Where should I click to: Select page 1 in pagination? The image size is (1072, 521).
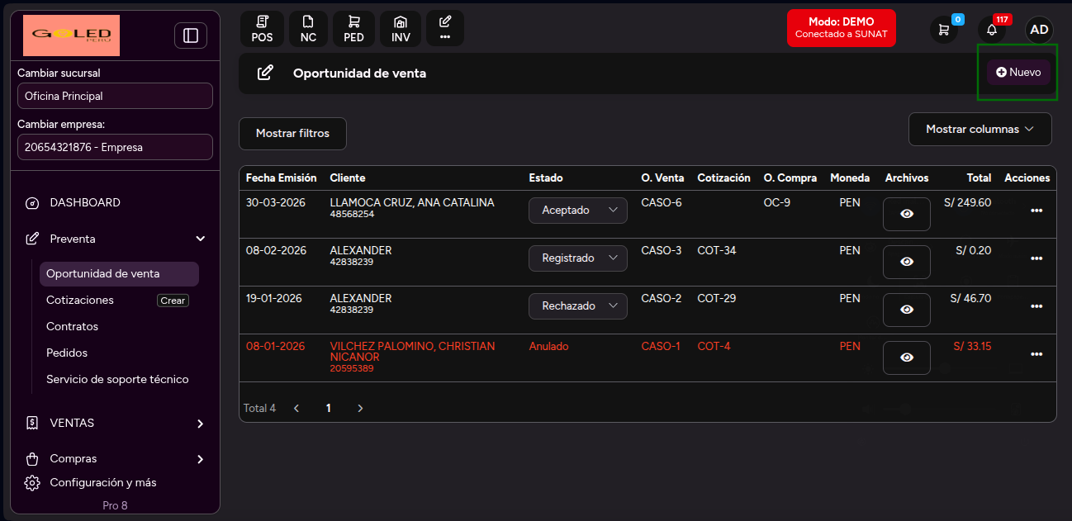[x=329, y=408]
